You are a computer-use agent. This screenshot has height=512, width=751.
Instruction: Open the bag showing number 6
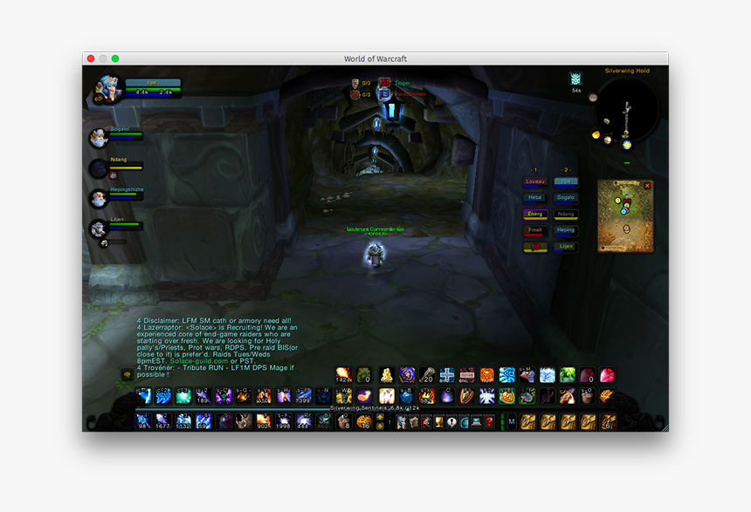608,421
